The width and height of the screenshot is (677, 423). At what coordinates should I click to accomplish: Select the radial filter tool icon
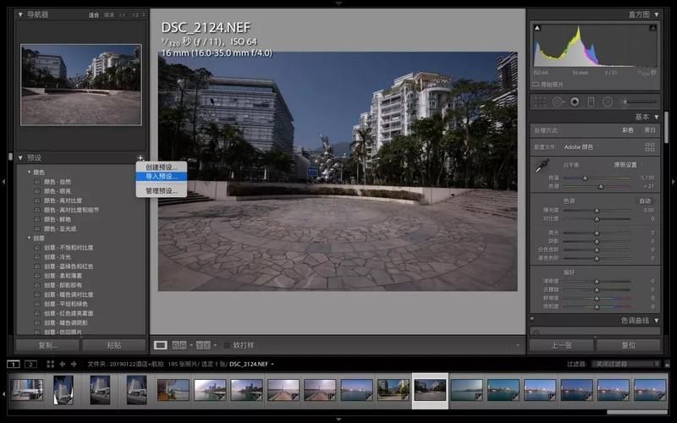click(608, 102)
